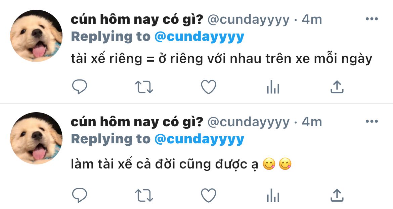This screenshot has width=393, height=209.
Task: Share the first tweet
Action: (337, 86)
